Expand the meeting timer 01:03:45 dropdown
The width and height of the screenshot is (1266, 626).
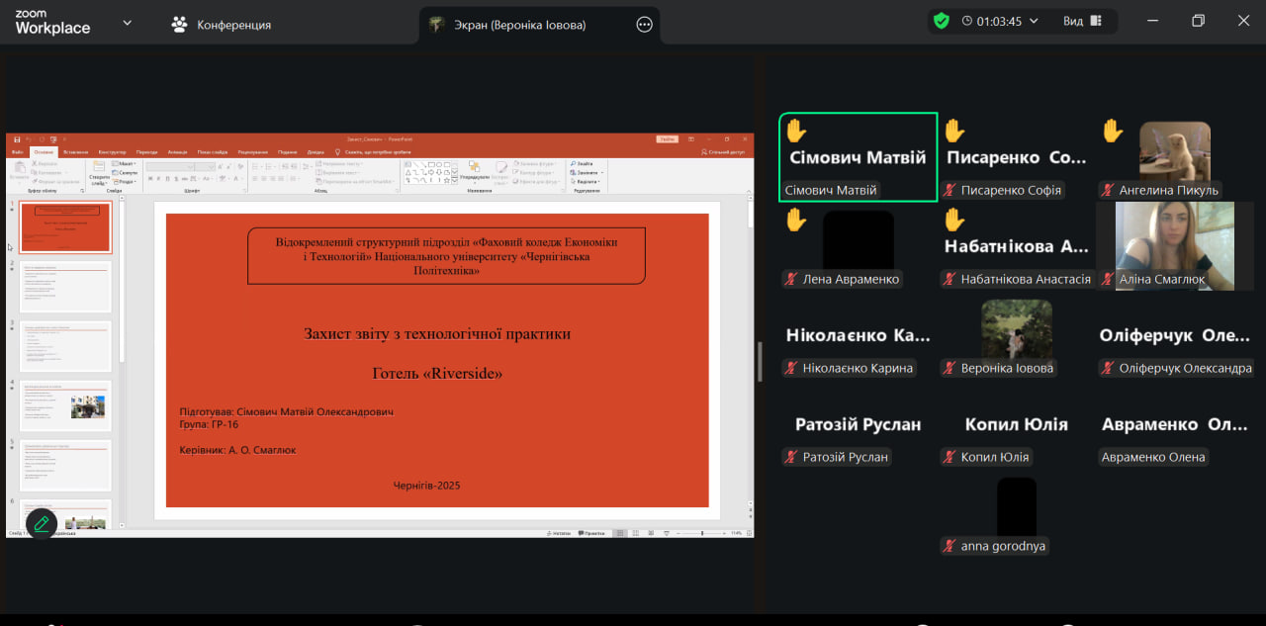(x=1035, y=21)
